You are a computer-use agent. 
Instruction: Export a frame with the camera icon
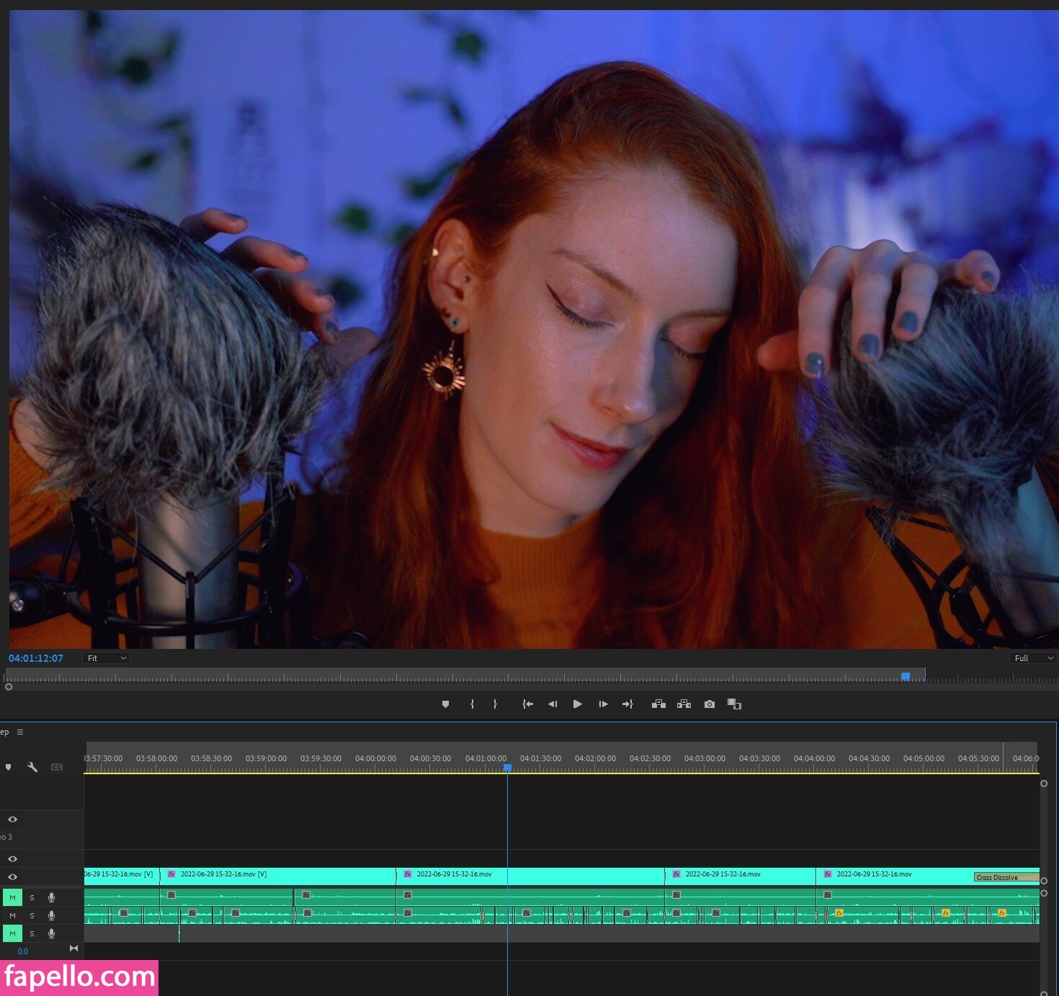tap(710, 704)
